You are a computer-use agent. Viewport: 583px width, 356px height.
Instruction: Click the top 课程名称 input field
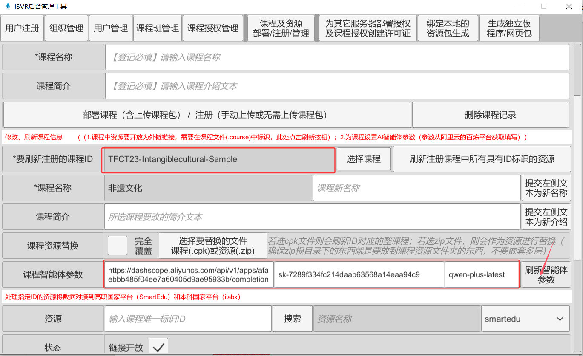[337, 57]
